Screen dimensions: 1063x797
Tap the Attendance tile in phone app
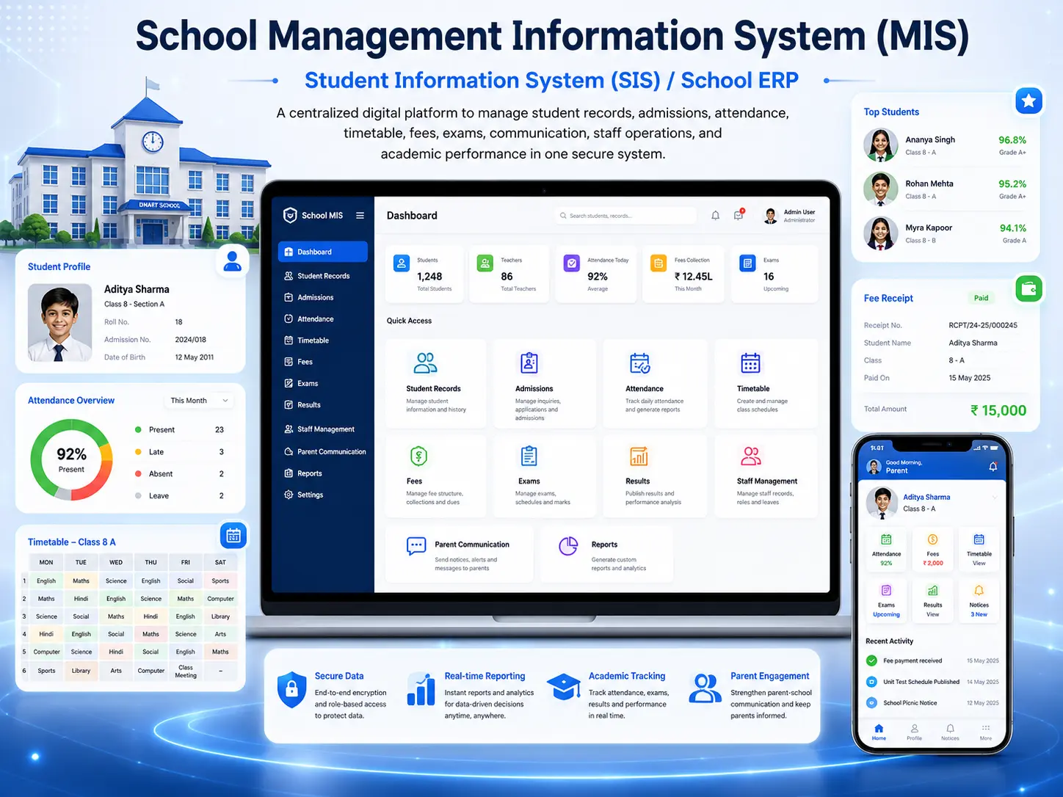[886, 549]
